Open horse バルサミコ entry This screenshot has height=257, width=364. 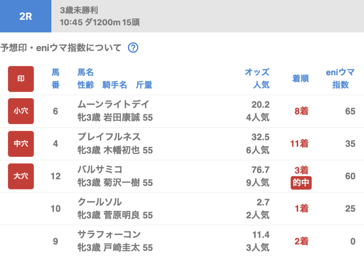pos(100,170)
